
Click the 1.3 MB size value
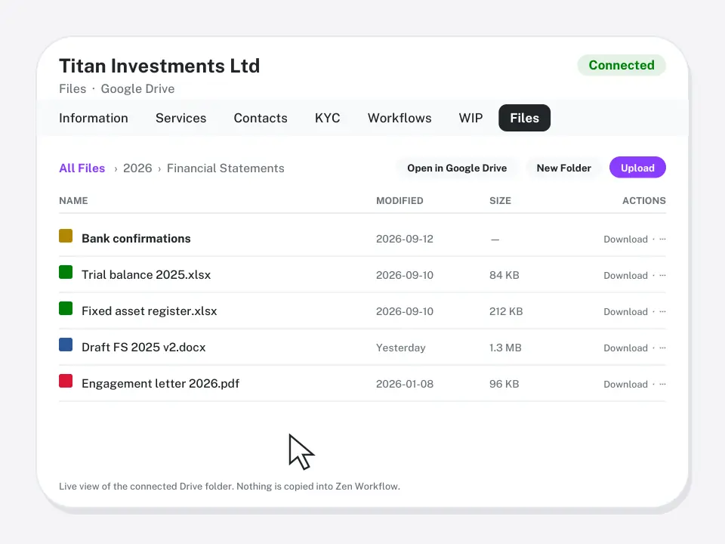505,348
